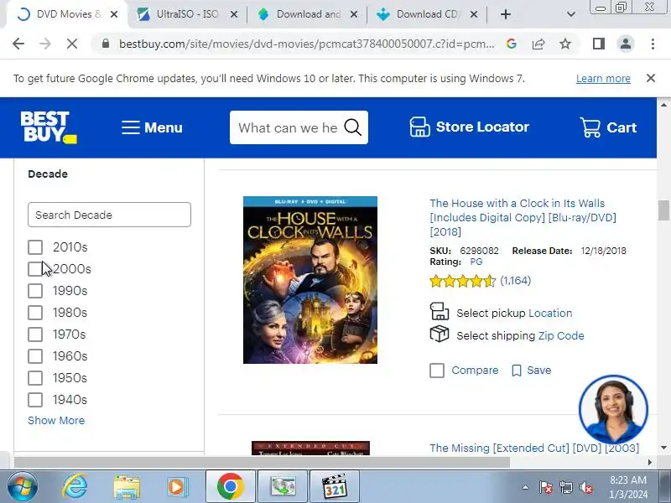Expand the tab search dropdown

click(x=571, y=14)
